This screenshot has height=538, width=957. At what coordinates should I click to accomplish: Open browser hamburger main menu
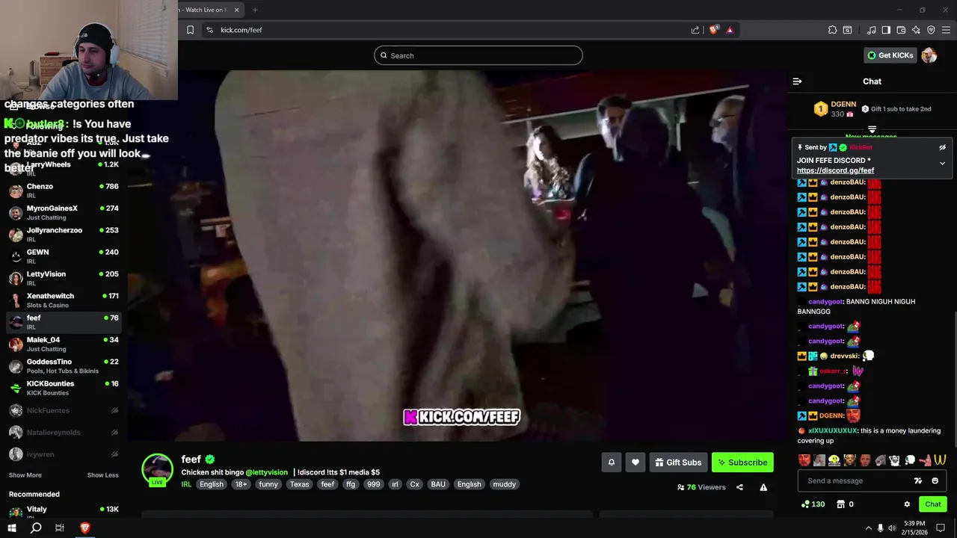[946, 30]
